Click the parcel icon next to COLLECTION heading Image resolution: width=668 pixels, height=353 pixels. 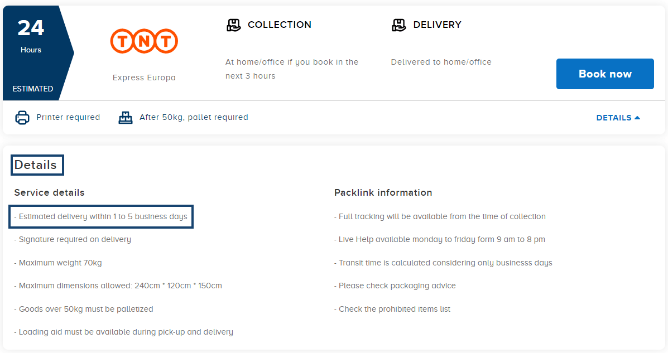pyautogui.click(x=234, y=25)
